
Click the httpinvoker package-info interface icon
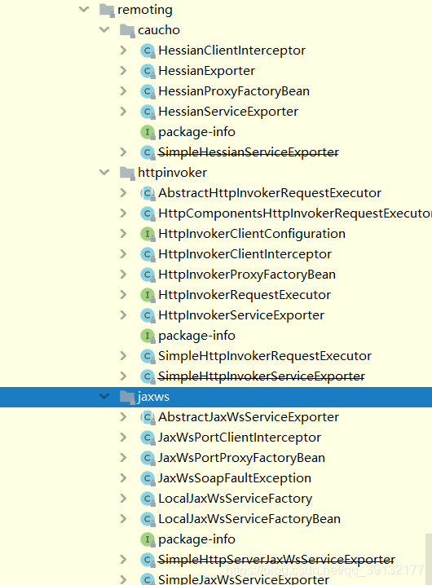pyautogui.click(x=148, y=336)
